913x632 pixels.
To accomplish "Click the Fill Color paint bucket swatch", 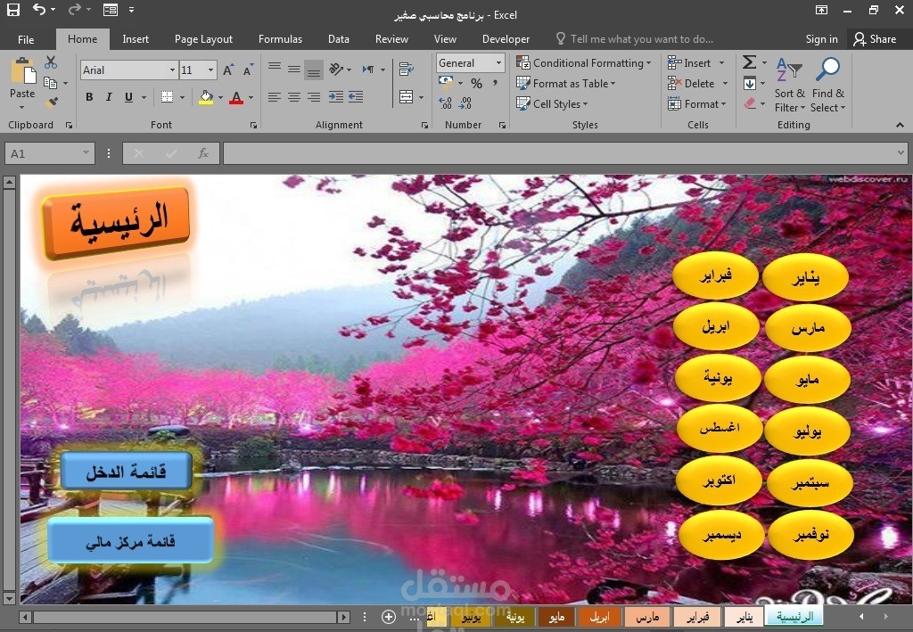I will click(206, 97).
